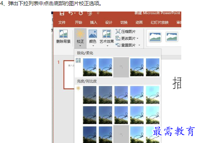Viewport: 198px width, 143px height.
Task: Open Customize Quick Access Toolbar dropdown
Action: tap(98, 13)
